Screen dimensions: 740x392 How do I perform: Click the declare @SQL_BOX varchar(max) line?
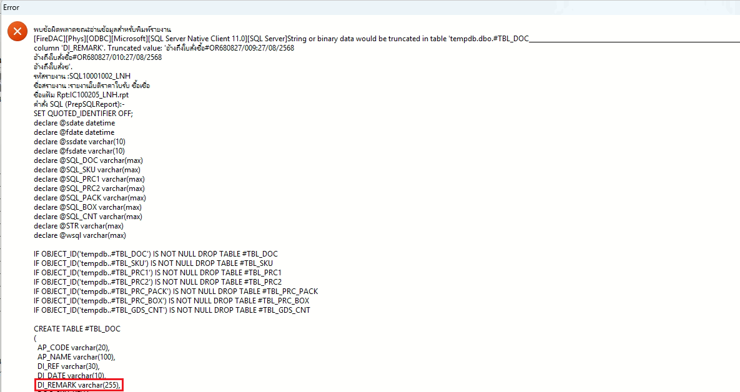tap(87, 207)
